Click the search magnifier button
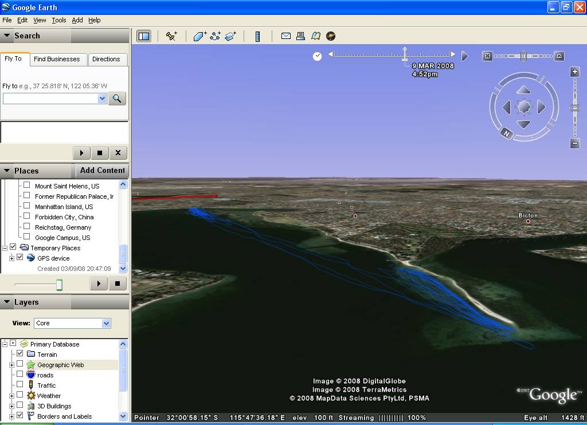Screen dimensions: 587x425 (116, 99)
